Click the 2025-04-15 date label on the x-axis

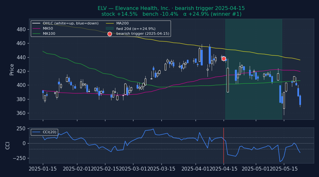224,169
